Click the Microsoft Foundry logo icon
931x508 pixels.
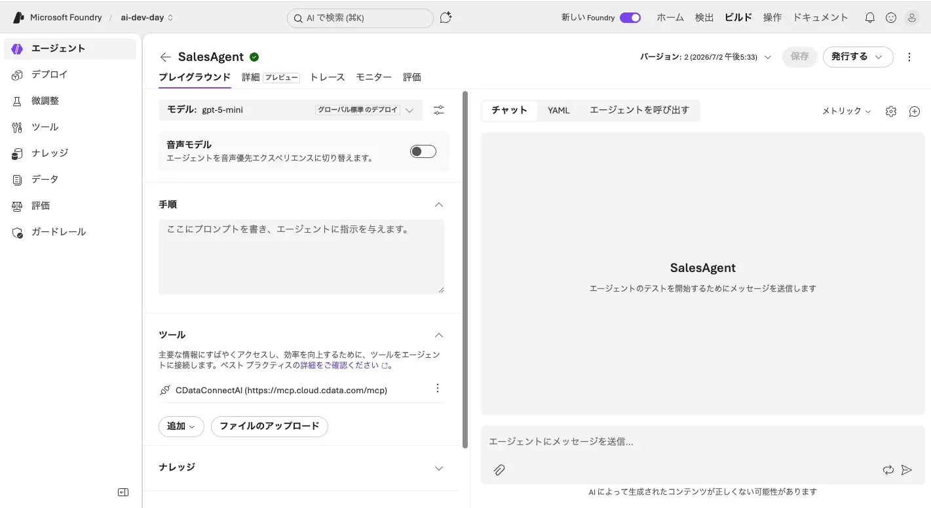(x=18, y=18)
